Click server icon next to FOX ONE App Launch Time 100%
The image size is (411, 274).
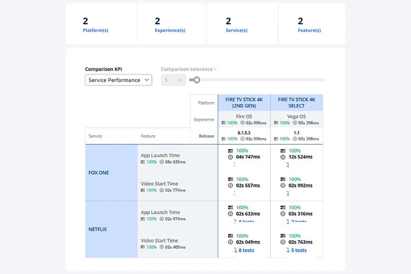pyautogui.click(x=143, y=162)
